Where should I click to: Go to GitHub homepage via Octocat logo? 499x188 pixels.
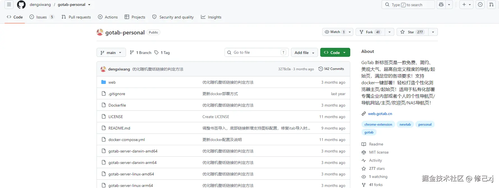[21, 4]
